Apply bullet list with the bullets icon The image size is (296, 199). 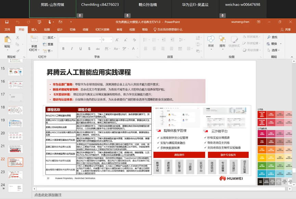coord(145,40)
